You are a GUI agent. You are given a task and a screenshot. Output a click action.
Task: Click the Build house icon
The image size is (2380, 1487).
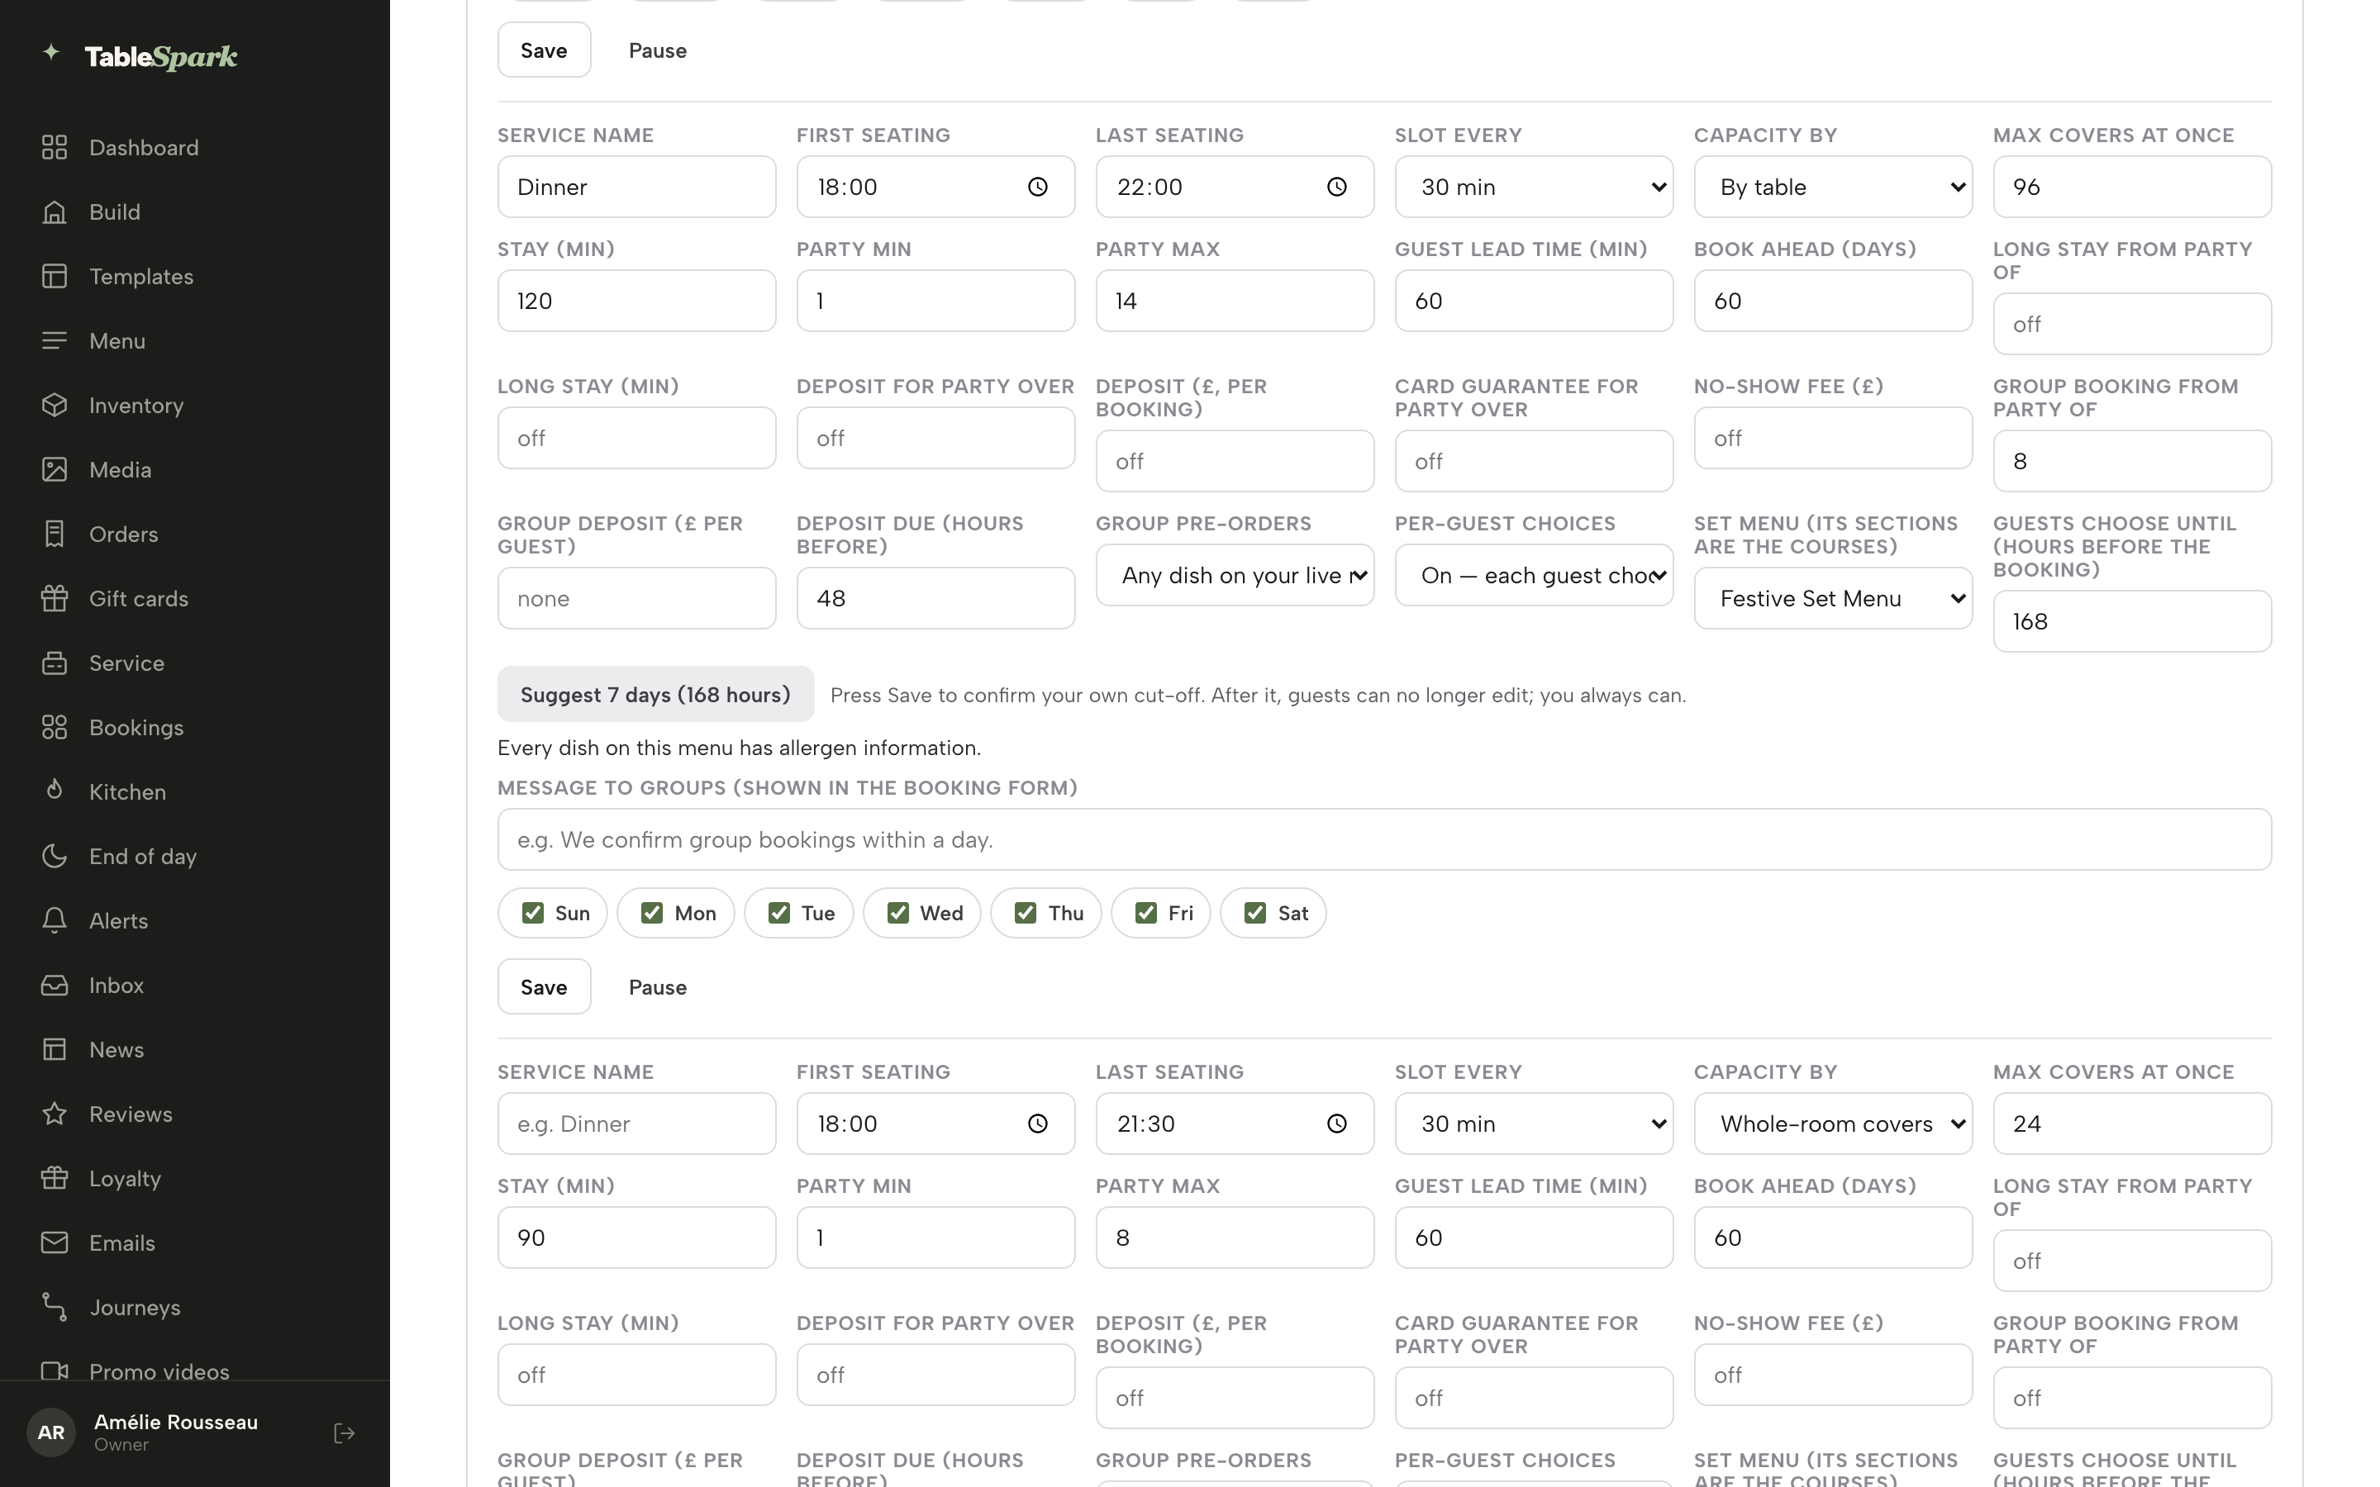click(55, 211)
